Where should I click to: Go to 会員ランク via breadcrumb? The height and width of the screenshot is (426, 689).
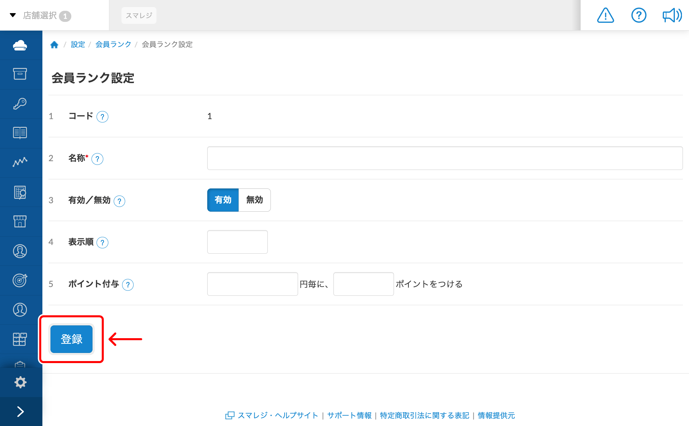click(x=113, y=44)
